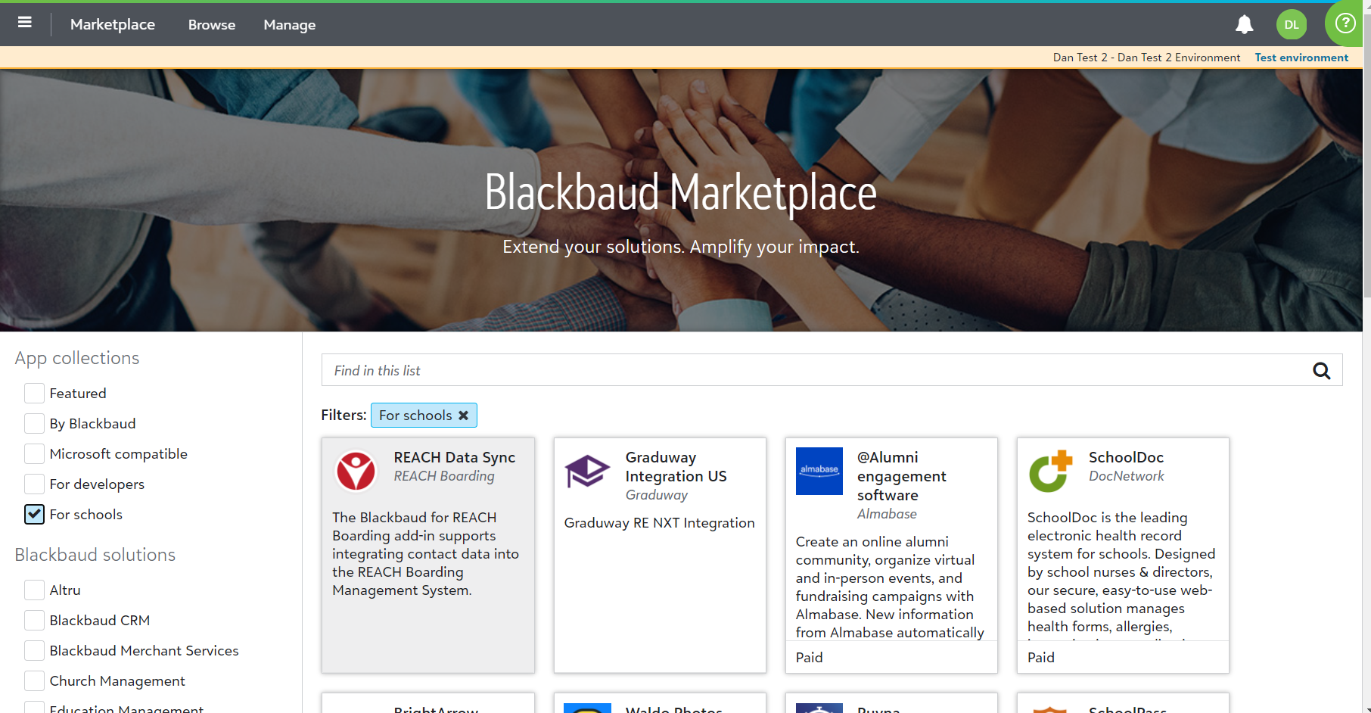Check the For developers checkbox
The width and height of the screenshot is (1371, 713).
[34, 484]
